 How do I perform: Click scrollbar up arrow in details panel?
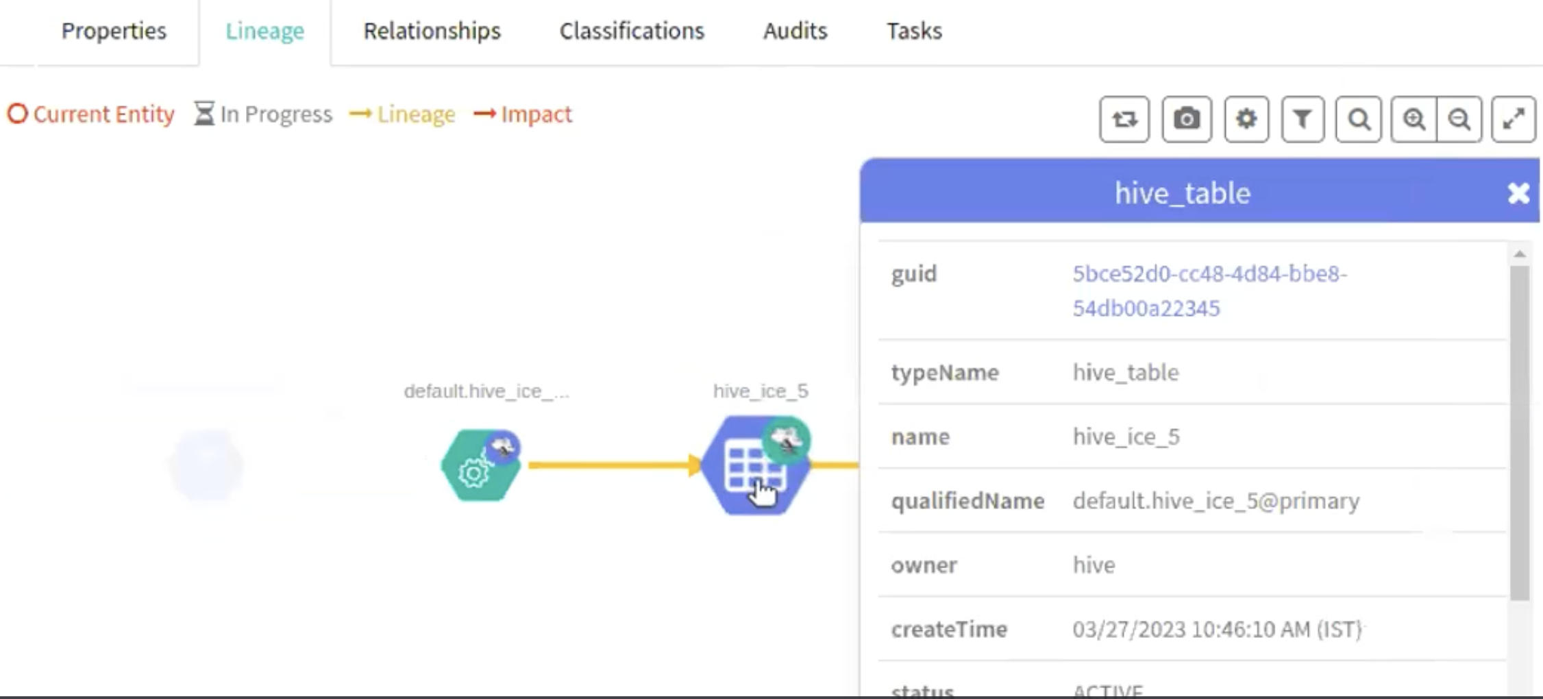[1519, 254]
